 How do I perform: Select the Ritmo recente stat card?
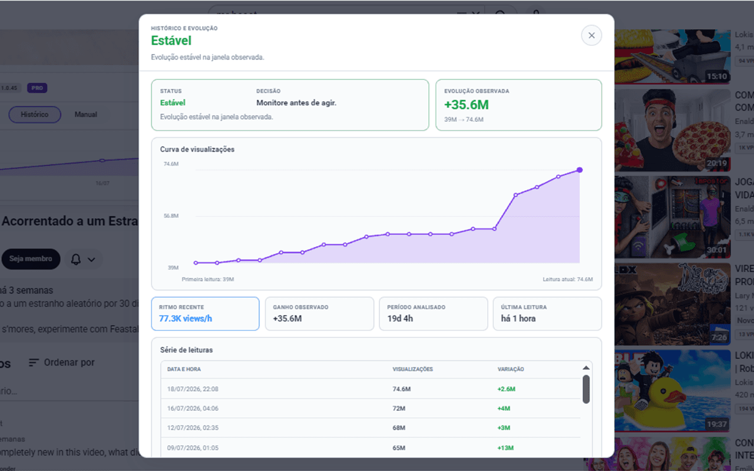point(205,314)
